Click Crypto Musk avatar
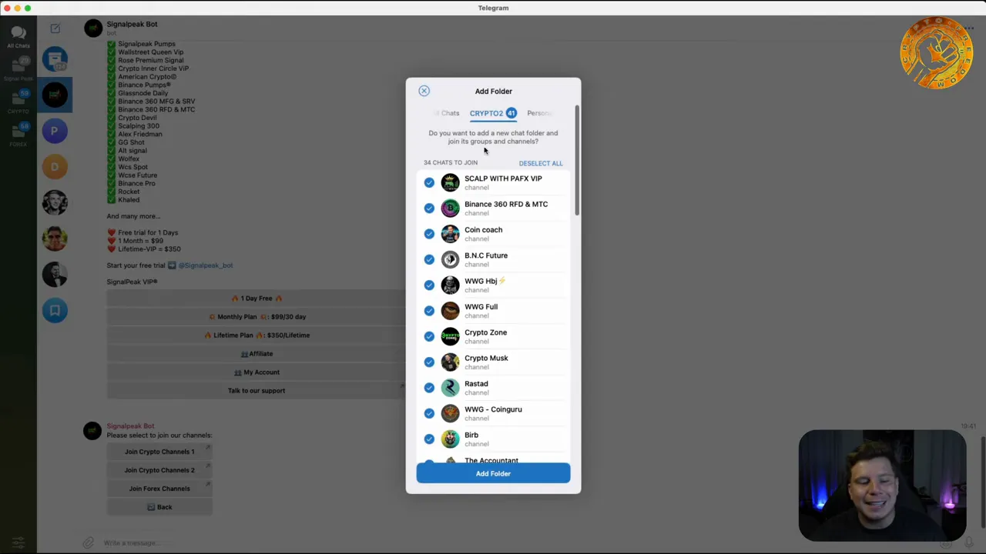986x554 pixels. [x=450, y=362]
